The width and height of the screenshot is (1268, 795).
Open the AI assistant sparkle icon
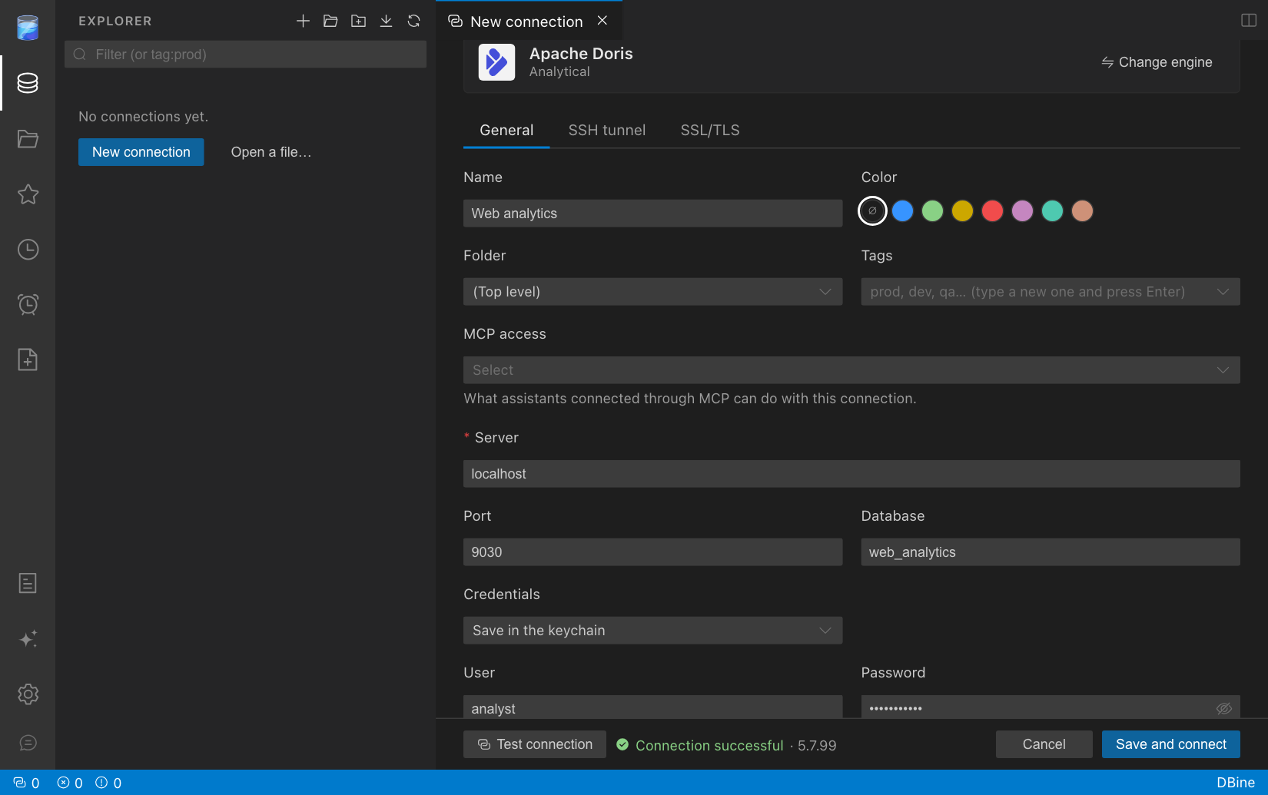[x=28, y=639]
